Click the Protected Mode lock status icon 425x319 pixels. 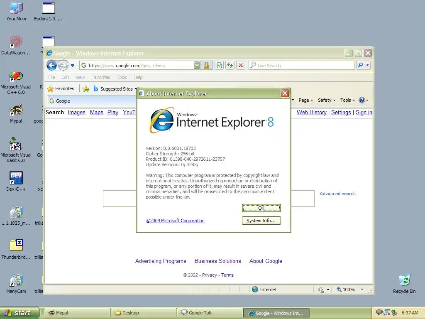coord(321,290)
